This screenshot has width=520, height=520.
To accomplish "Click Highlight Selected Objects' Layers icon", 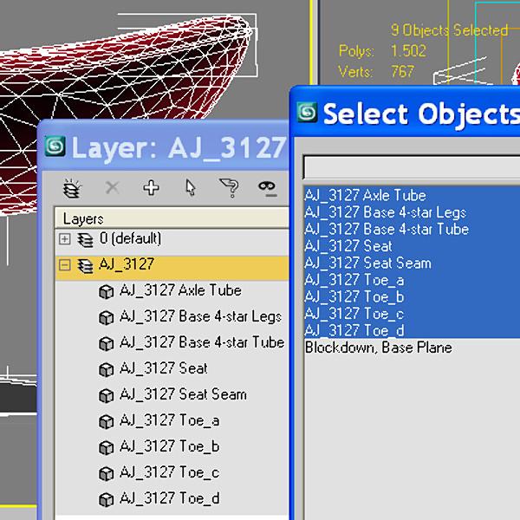I will pos(229,188).
